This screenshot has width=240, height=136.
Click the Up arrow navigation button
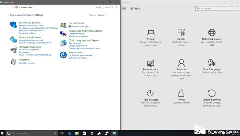[13, 7]
